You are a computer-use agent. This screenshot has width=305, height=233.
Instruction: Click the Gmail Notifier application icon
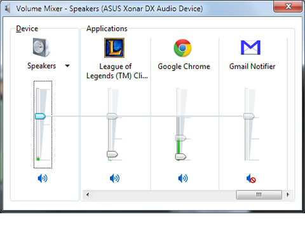[x=251, y=48]
